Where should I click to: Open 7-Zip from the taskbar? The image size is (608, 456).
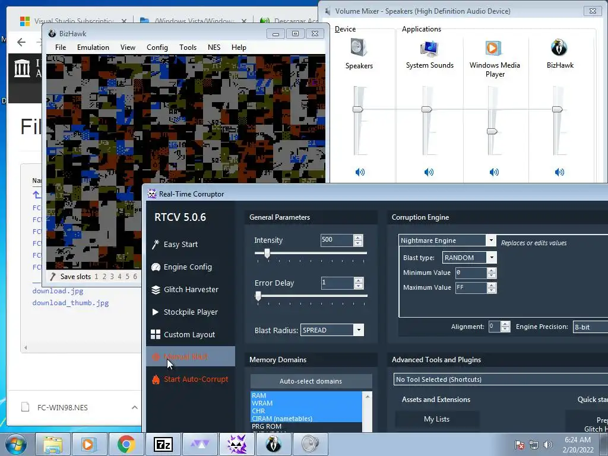coord(163,444)
